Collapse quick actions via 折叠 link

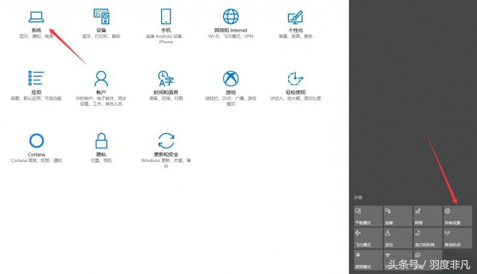click(x=358, y=197)
